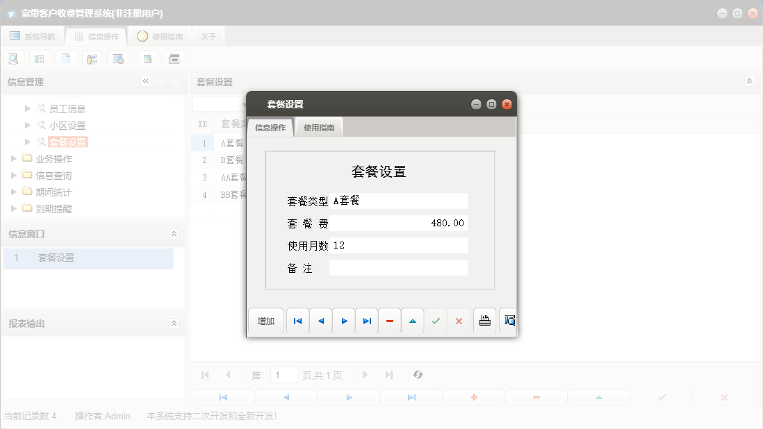Click the print icon in the dialog toolbar
The height and width of the screenshot is (429, 763).
coord(484,320)
